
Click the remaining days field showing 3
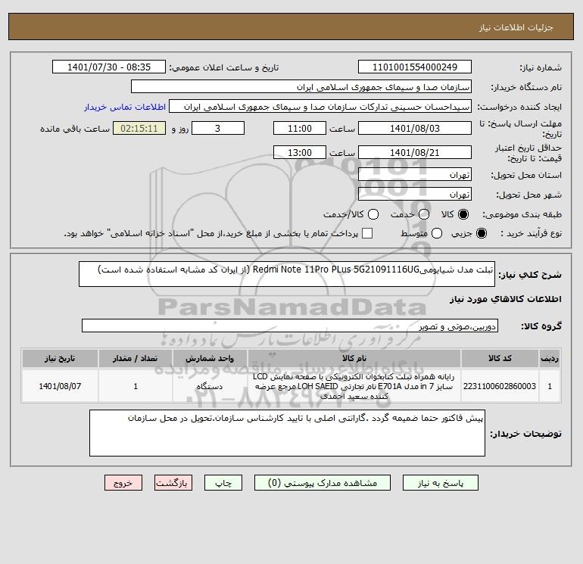point(218,128)
